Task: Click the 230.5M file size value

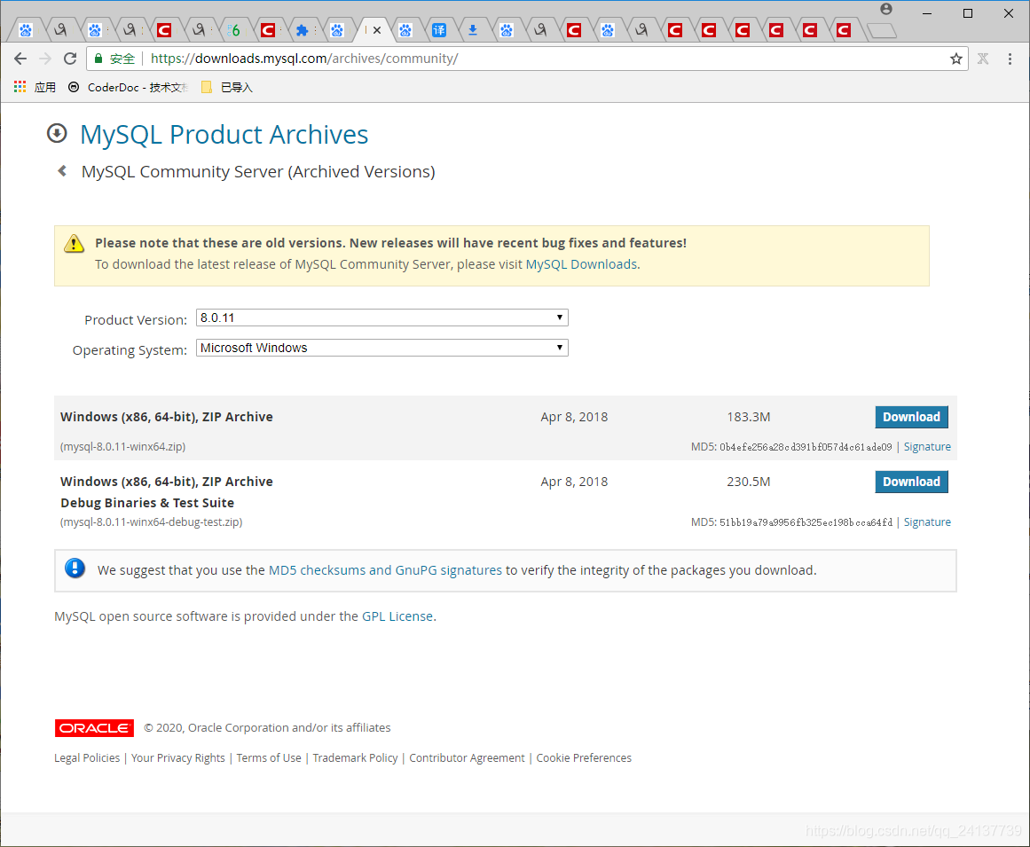Action: [748, 482]
